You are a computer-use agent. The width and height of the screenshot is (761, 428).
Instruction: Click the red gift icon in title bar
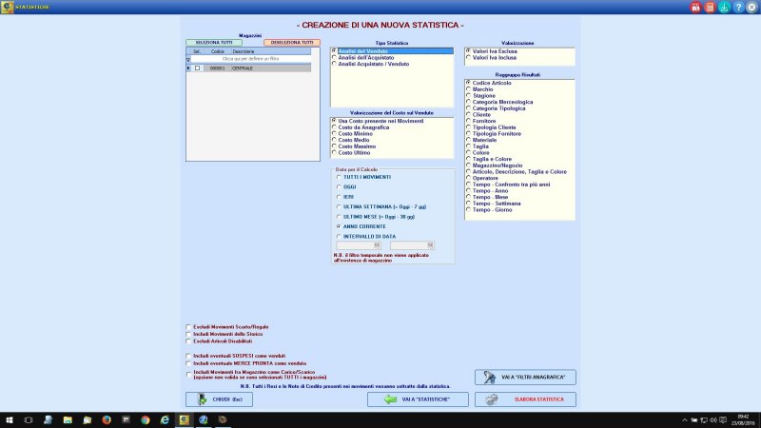tap(695, 8)
